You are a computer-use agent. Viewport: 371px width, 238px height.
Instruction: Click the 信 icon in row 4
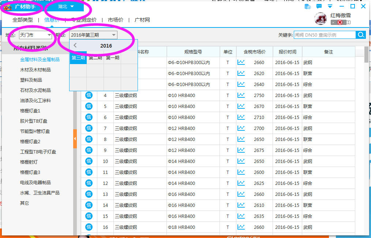(x=89, y=95)
